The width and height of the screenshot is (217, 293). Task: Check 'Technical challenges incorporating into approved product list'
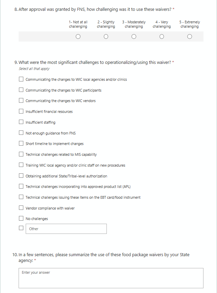21,187
